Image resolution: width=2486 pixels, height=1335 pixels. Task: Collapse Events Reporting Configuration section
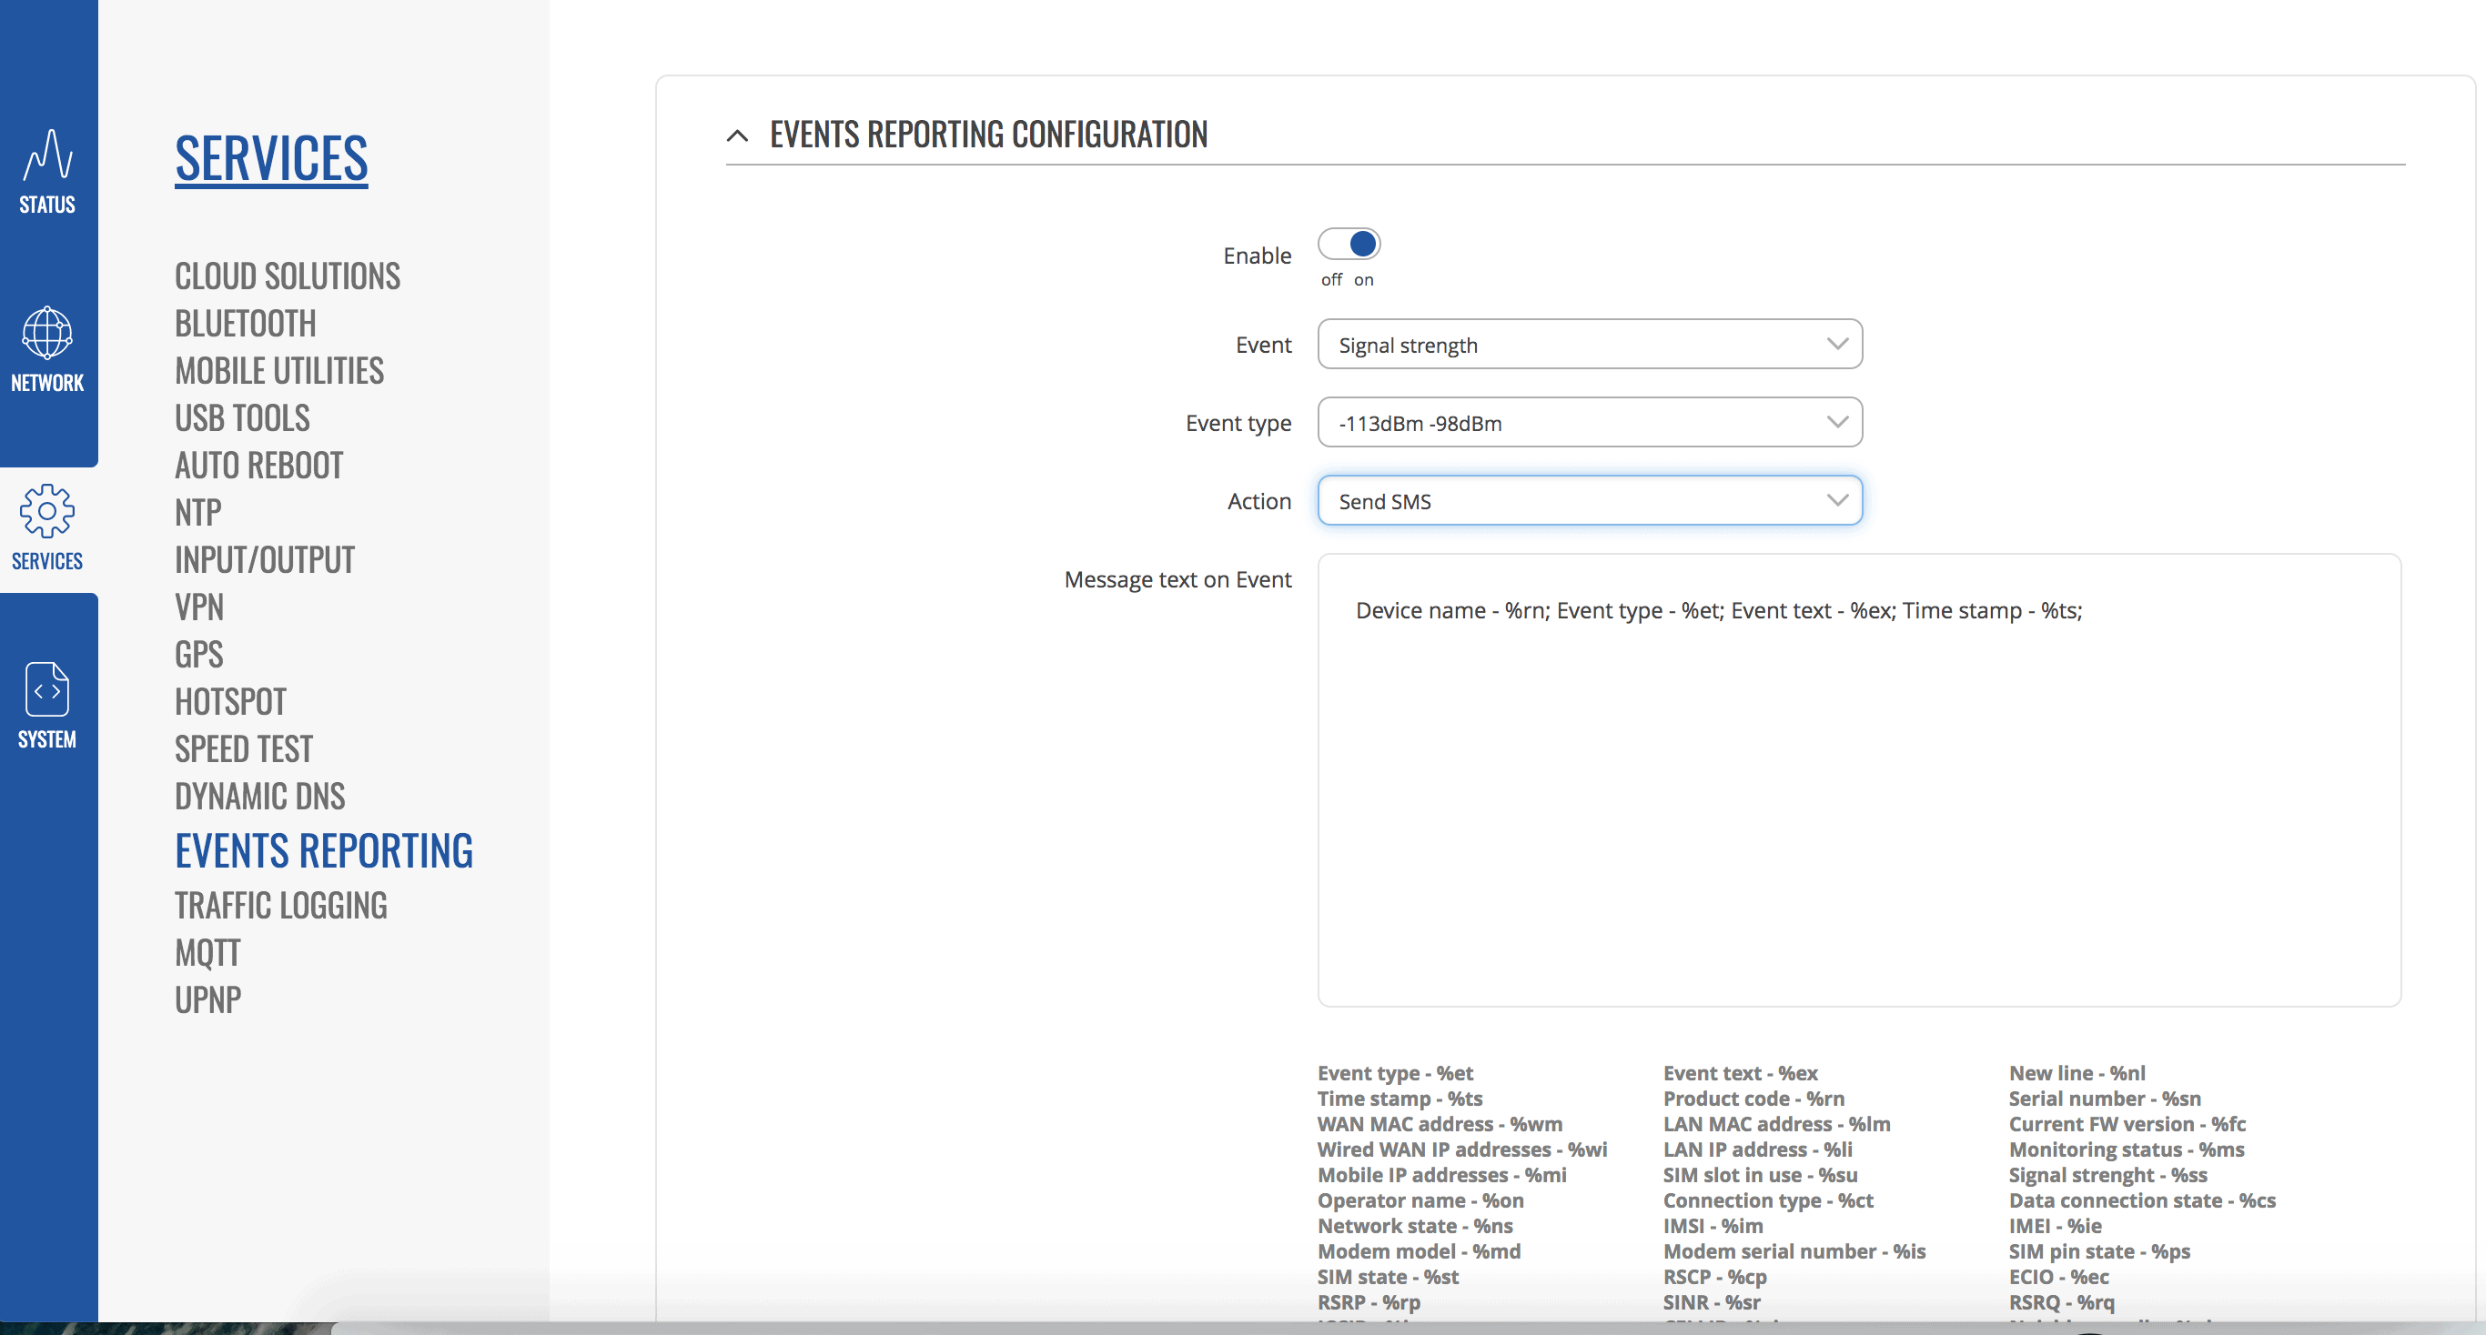(737, 135)
